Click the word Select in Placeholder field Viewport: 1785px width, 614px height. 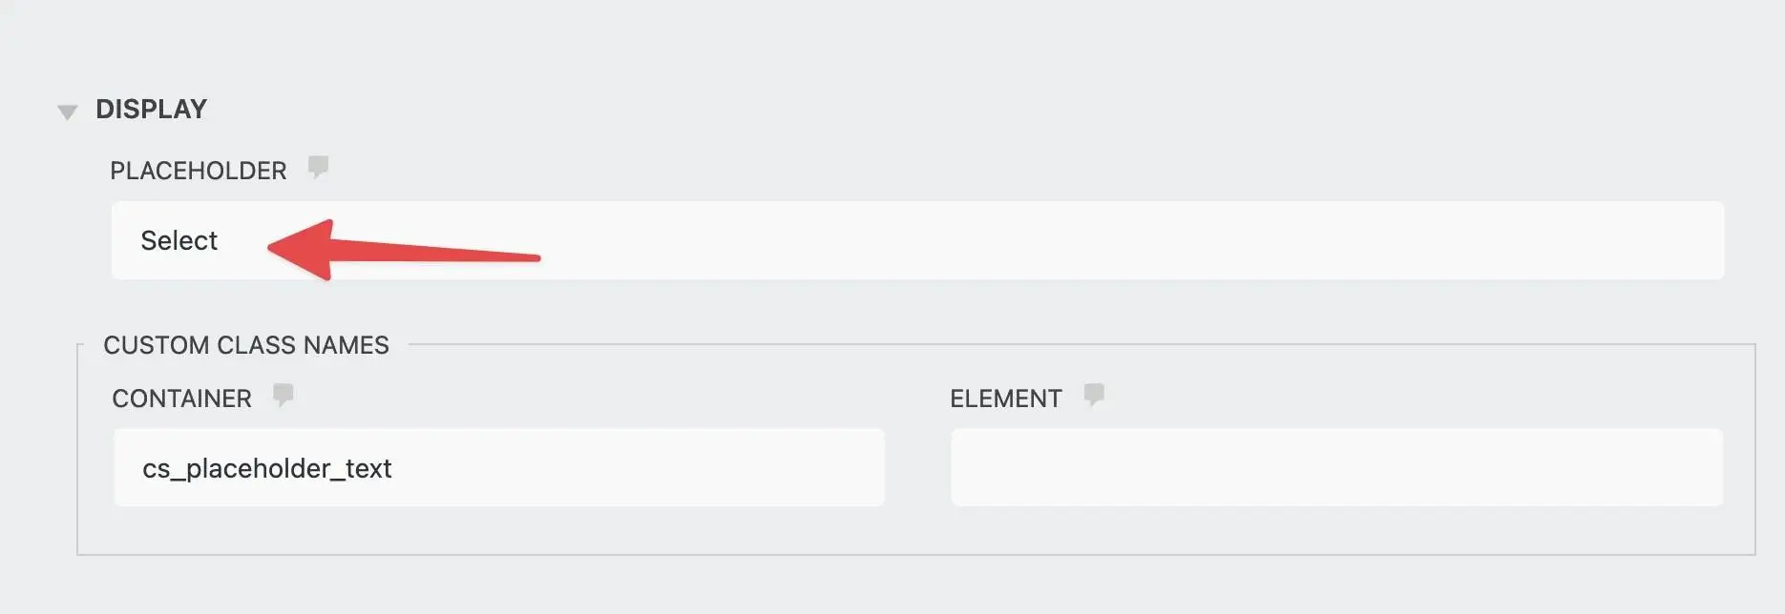point(179,240)
